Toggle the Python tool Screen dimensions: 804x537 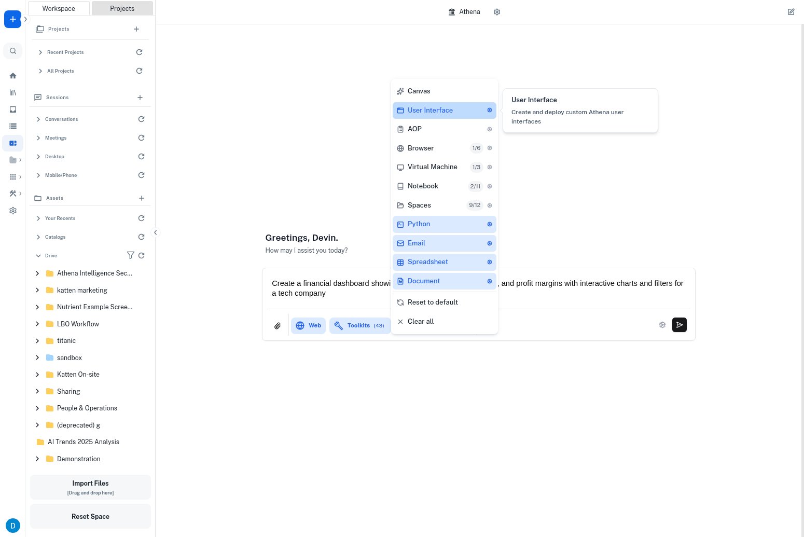[x=445, y=224]
